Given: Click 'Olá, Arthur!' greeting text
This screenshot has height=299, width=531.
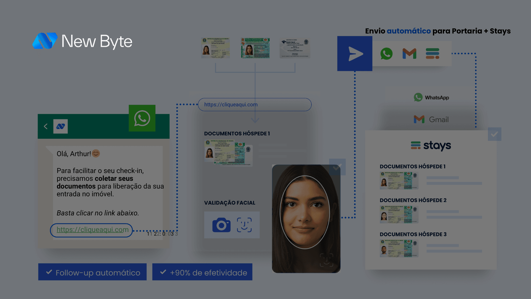Looking at the screenshot, I should point(74,154).
